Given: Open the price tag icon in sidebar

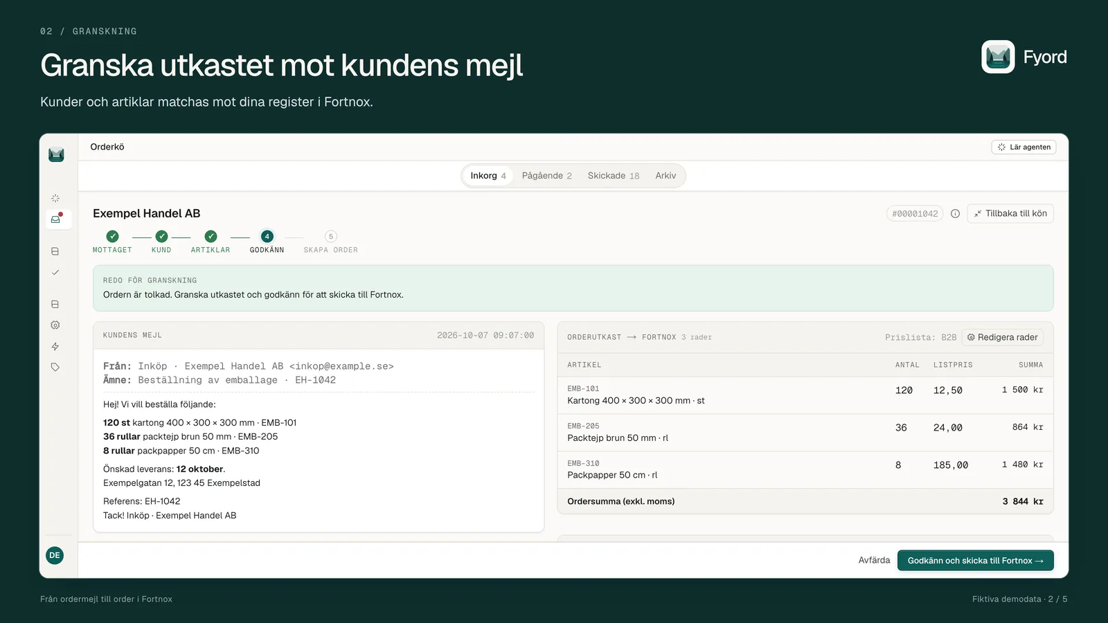Looking at the screenshot, I should pos(55,367).
